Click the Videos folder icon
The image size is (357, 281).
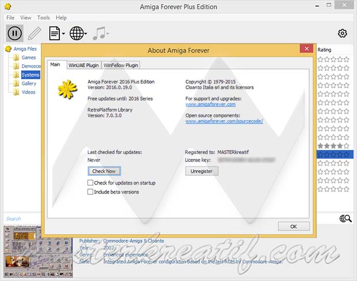click(x=16, y=92)
